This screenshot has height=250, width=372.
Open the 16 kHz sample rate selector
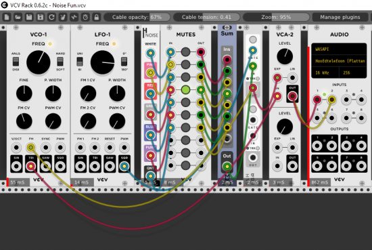point(325,72)
